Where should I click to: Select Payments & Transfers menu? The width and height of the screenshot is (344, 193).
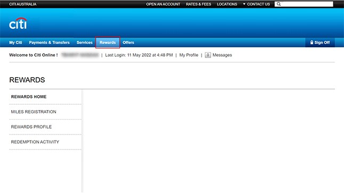point(49,43)
